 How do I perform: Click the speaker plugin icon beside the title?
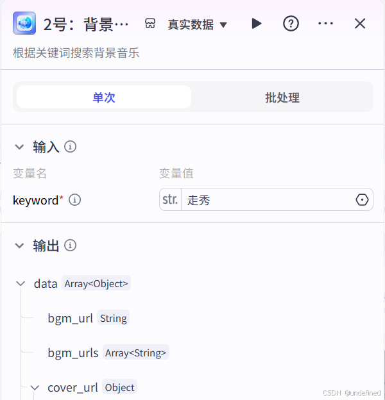24,23
